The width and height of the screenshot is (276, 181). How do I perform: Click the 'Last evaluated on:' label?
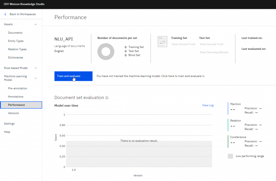[x=254, y=49]
